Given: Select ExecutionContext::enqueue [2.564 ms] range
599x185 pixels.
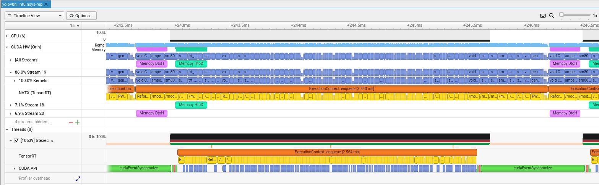Looking at the screenshot, I should click(327, 152).
